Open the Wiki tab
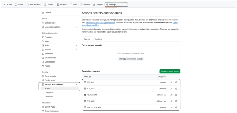Image resolution: width=237 pixels, height=113 pixels. pos(73,4)
